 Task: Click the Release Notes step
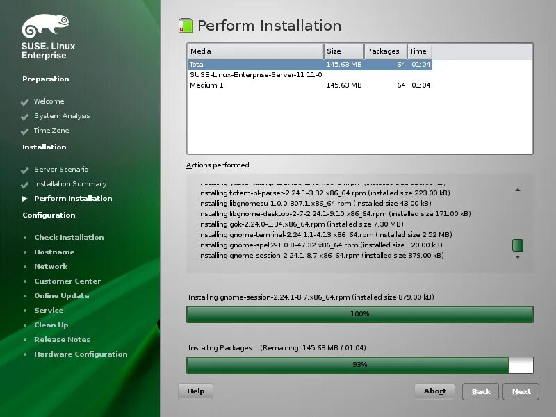tap(63, 339)
